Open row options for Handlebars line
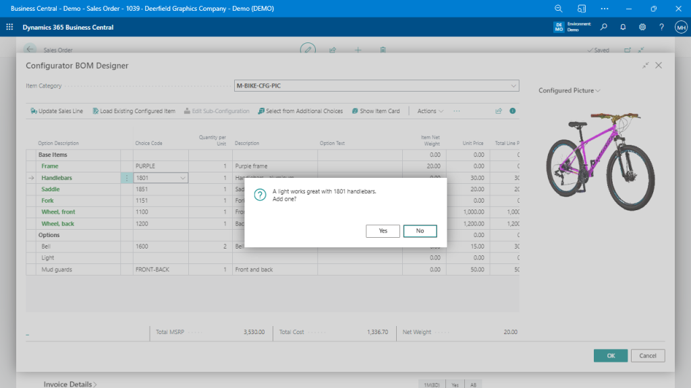The height and width of the screenshot is (388, 691). (127, 178)
